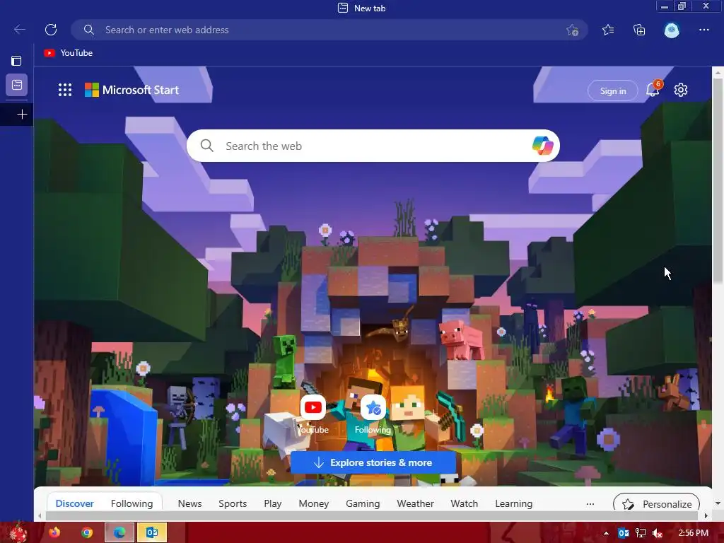The width and height of the screenshot is (724, 543).
Task: Open the Gaming tab
Action: pyautogui.click(x=363, y=503)
